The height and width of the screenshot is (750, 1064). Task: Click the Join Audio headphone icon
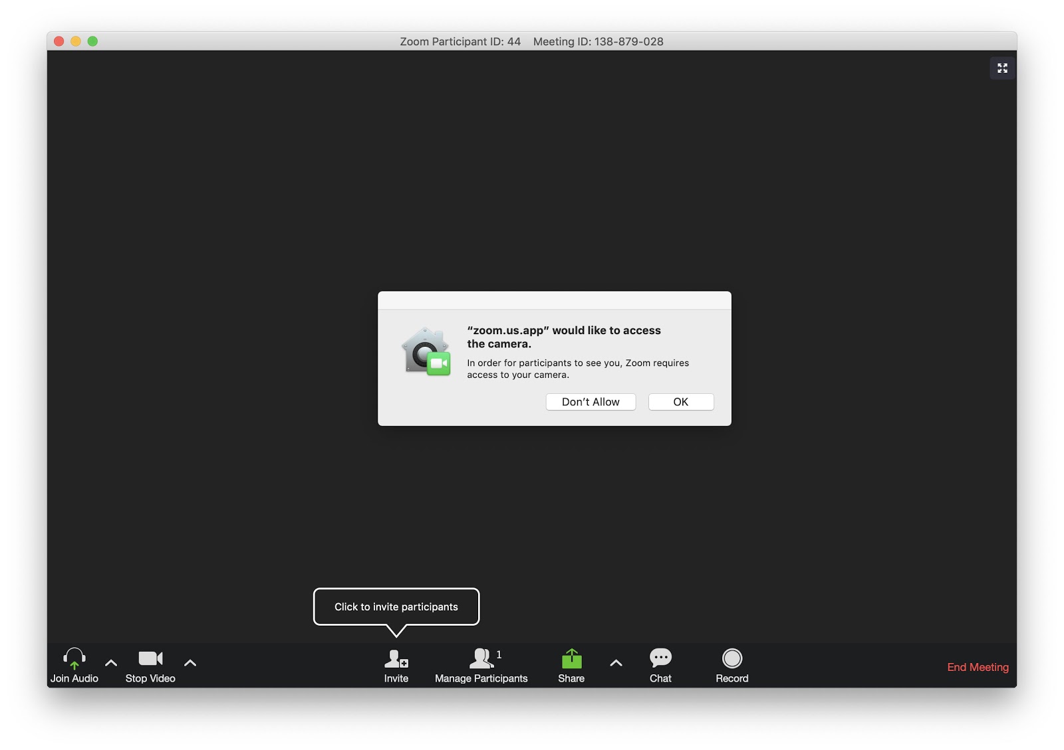click(74, 658)
